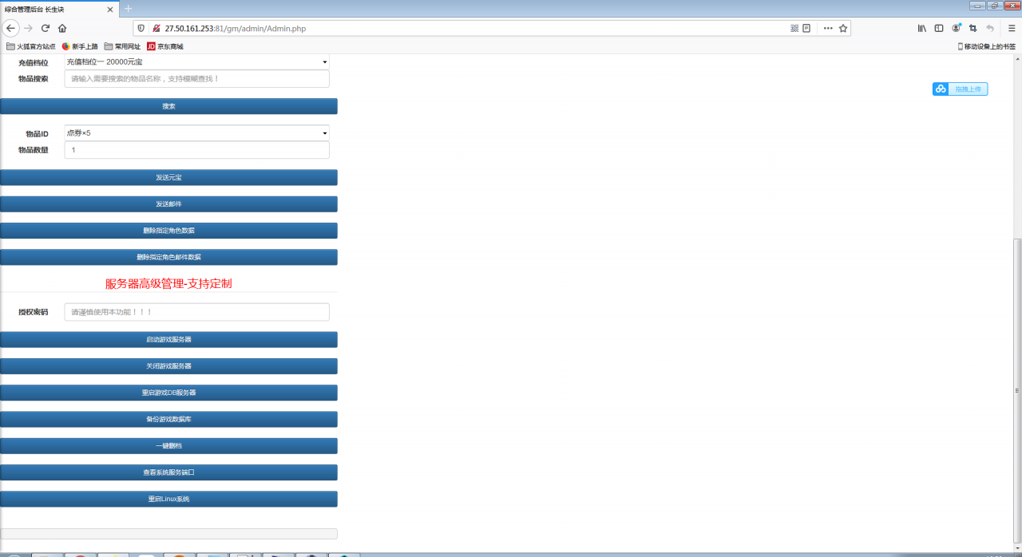Screen dimensions: 1022x557
Task: Open the QR code icon in address bar
Action: click(794, 28)
